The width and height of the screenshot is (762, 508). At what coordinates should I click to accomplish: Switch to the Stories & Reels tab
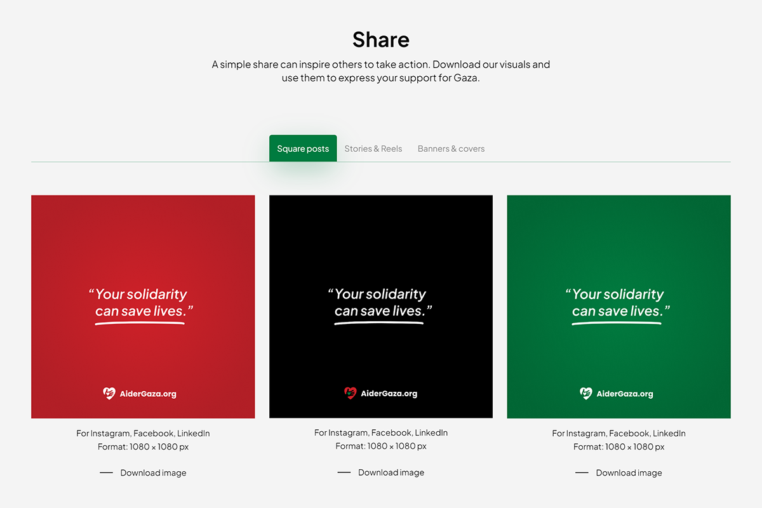click(373, 149)
